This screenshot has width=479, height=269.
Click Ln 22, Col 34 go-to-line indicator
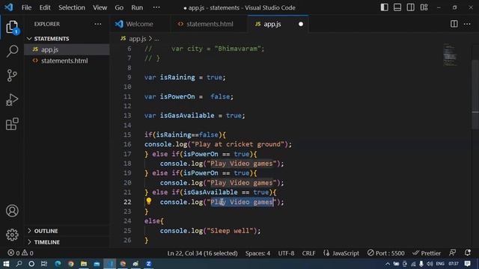202,253
